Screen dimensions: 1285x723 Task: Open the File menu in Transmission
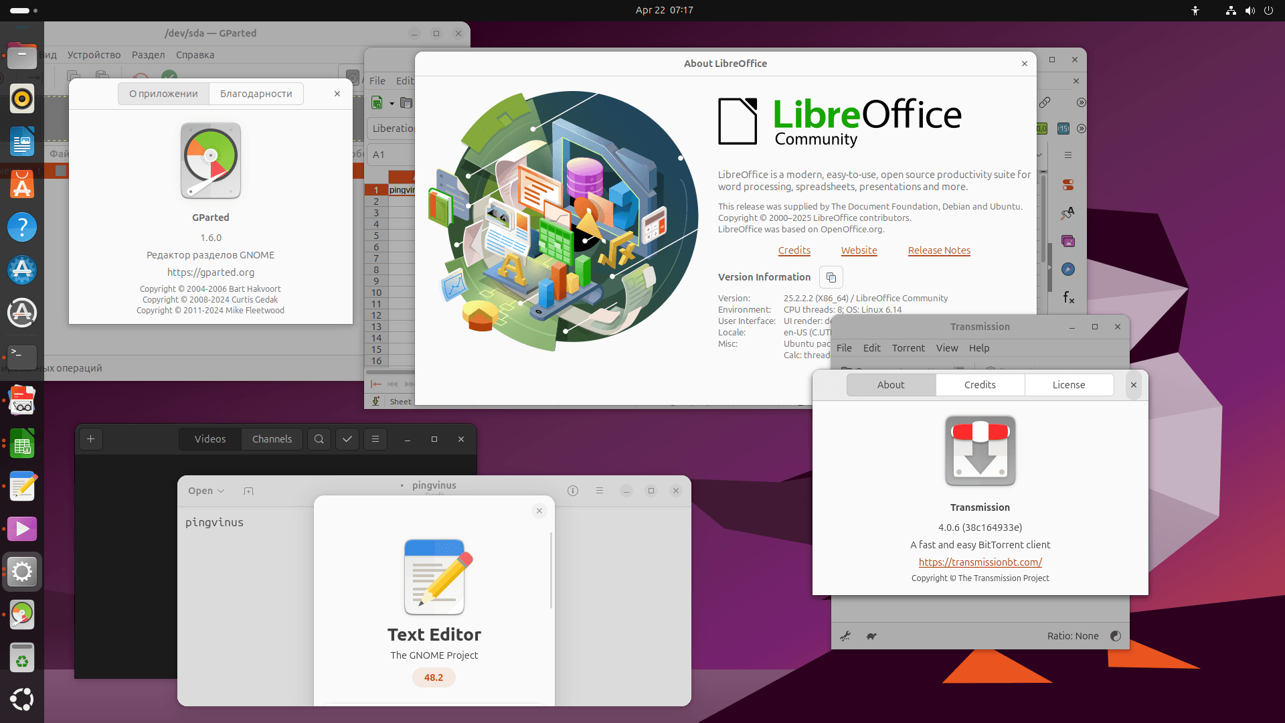(x=844, y=348)
